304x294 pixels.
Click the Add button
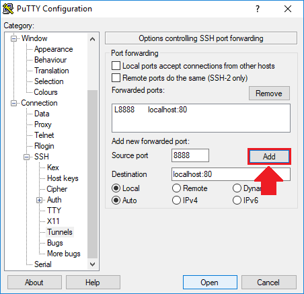pos(269,157)
